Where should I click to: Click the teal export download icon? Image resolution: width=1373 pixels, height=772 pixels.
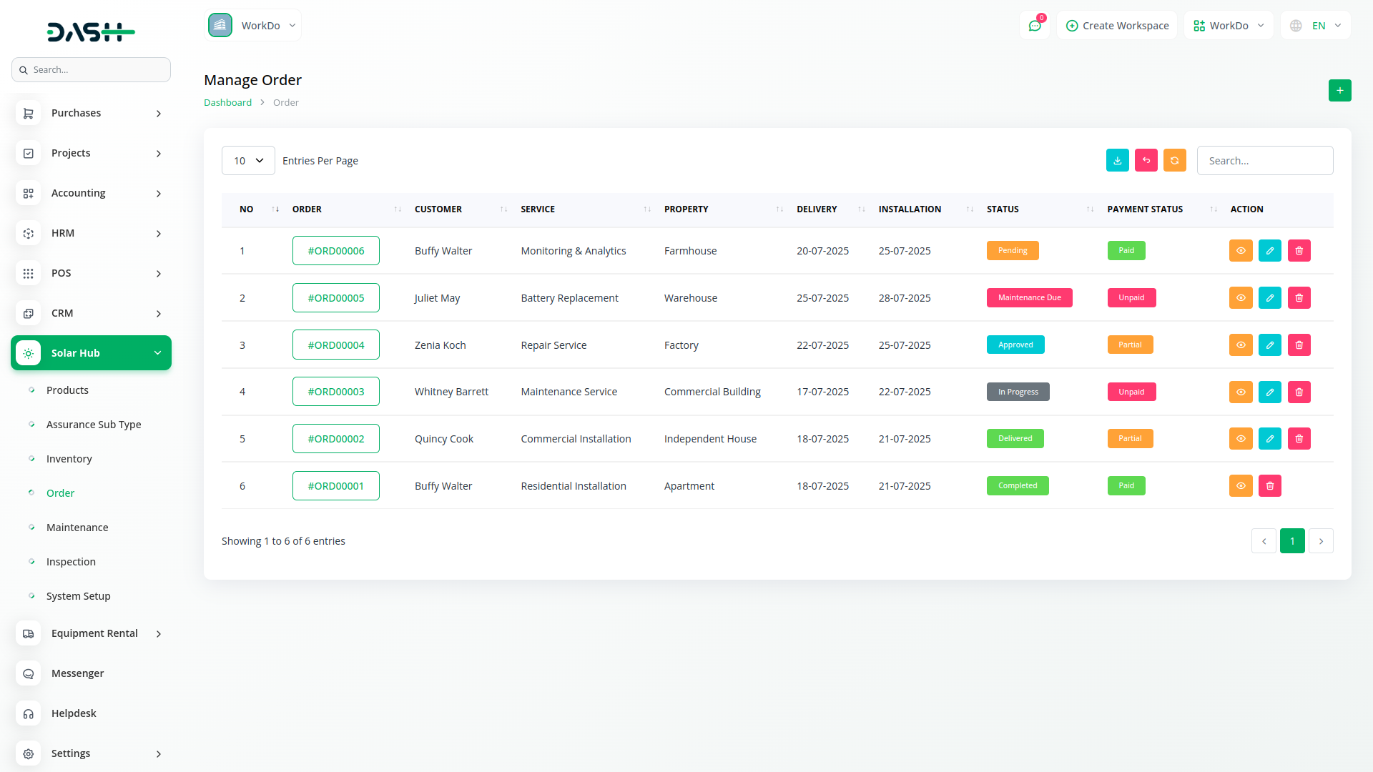tap(1117, 161)
